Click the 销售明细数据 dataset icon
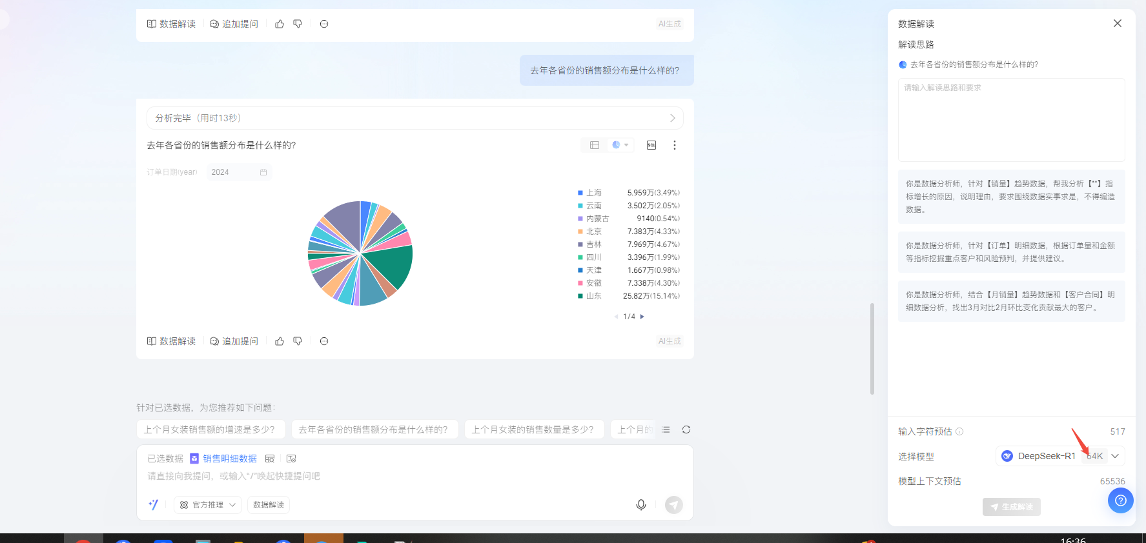The image size is (1146, 543). pos(194,459)
